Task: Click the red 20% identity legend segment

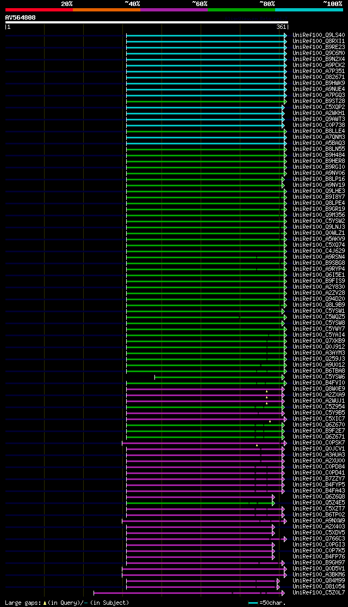Action: (x=39, y=10)
